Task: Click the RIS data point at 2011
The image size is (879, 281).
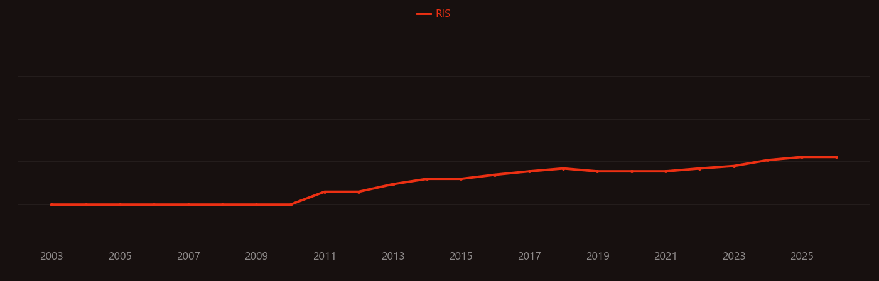Action: pyautogui.click(x=325, y=192)
